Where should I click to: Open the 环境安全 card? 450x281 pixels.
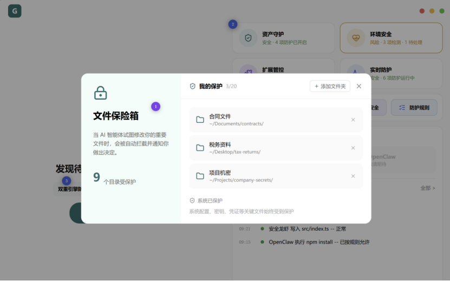[391, 38]
